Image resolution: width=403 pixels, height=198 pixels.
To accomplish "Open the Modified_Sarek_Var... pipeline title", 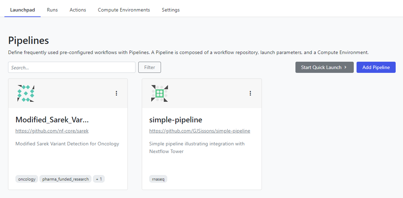I will tap(52, 120).
